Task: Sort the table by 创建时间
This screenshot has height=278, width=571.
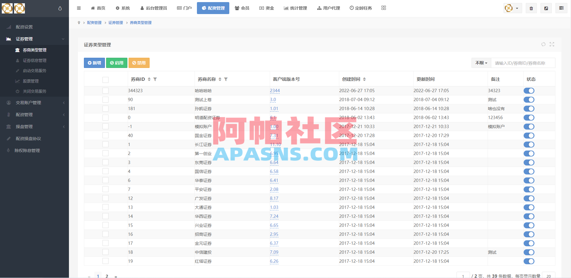Action: click(x=364, y=79)
